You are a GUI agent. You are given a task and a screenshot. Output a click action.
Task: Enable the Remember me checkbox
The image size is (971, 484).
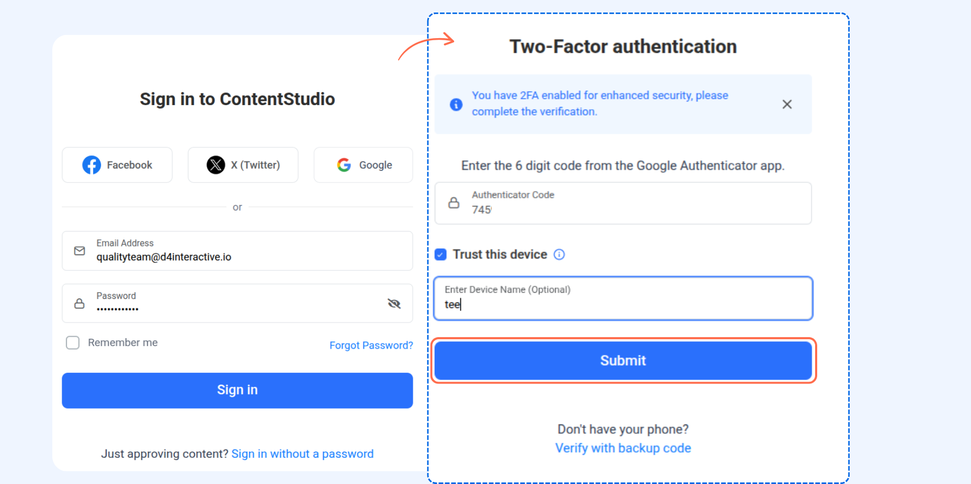tap(73, 343)
